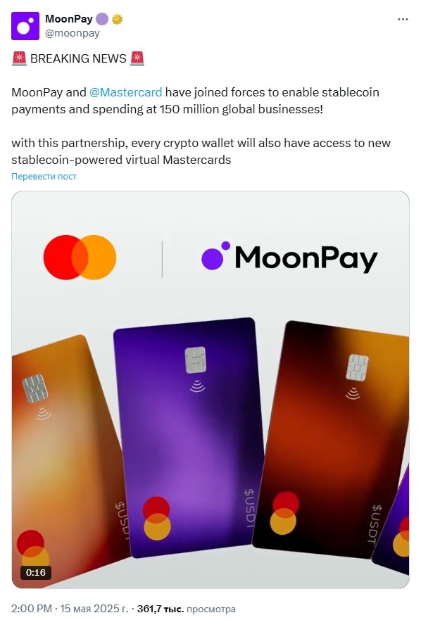Click the chip on the purple card
This screenshot has width=421, height=620.
coord(196,360)
